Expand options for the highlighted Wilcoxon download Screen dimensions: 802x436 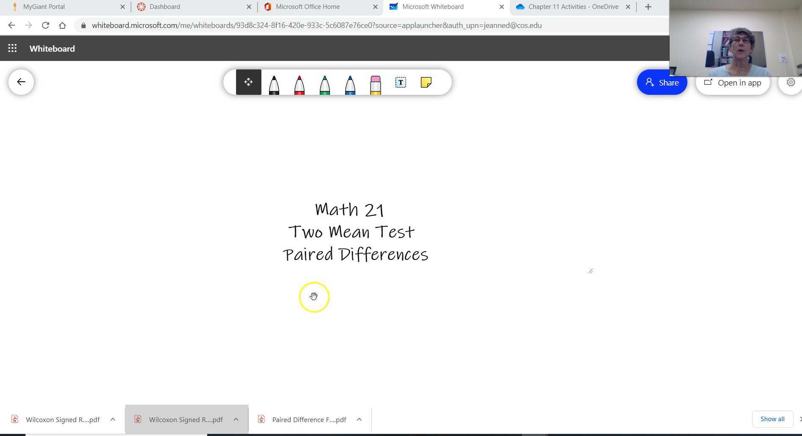236,419
